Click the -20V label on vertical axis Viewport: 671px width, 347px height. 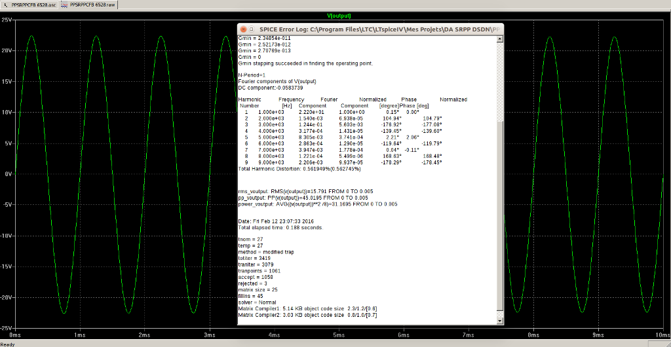click(x=6, y=297)
